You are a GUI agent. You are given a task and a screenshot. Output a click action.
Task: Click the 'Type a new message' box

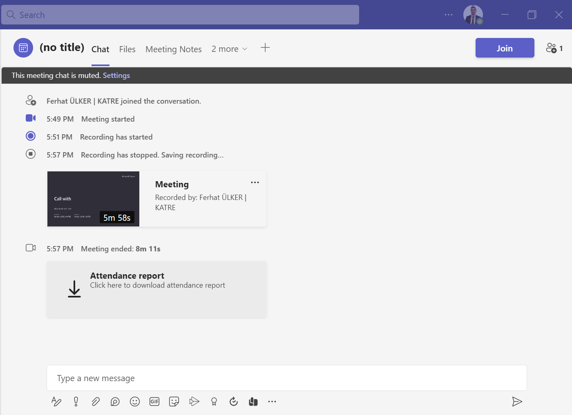286,378
